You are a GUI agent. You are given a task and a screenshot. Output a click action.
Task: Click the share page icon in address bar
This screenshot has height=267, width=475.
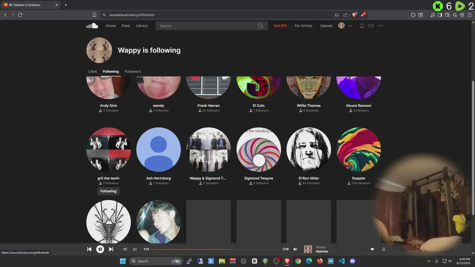[345, 15]
